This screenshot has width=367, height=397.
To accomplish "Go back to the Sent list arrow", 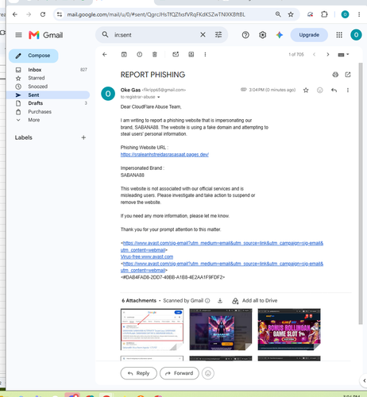I will click(x=105, y=55).
